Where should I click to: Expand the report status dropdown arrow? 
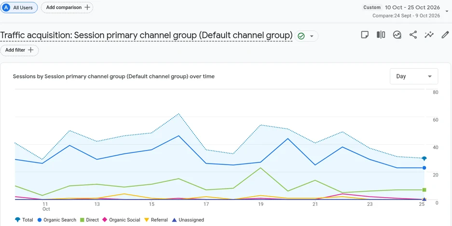tap(311, 36)
